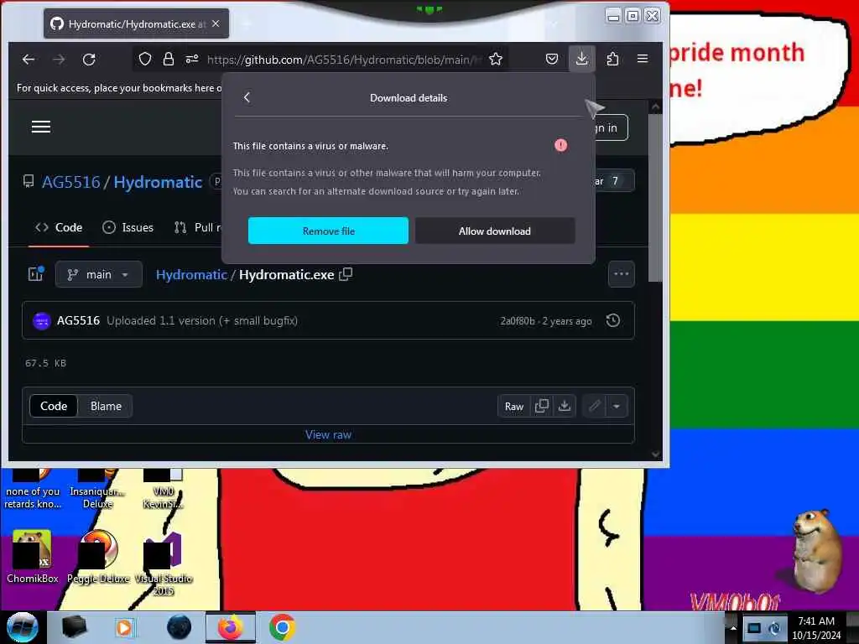Screen dimensions: 859x644
Task: Switch to the Issues tab
Action: pos(128,227)
